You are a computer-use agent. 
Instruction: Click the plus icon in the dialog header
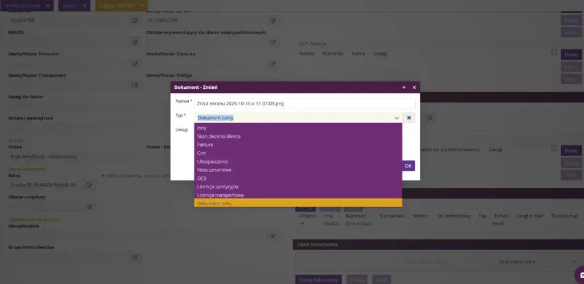(x=404, y=87)
